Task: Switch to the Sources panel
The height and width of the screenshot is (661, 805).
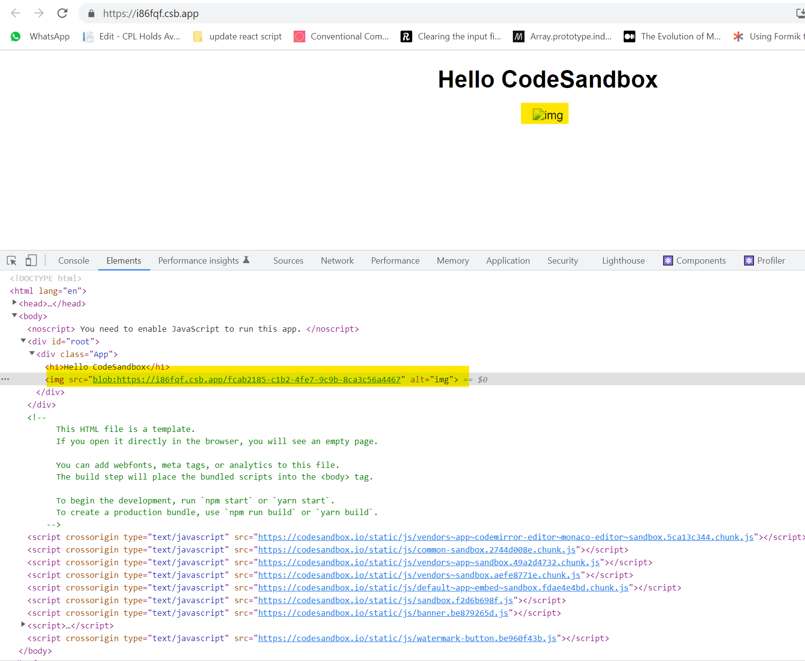Action: click(288, 260)
